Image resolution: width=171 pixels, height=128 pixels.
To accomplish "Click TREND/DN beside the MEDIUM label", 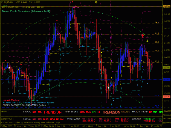I will 111,112.
